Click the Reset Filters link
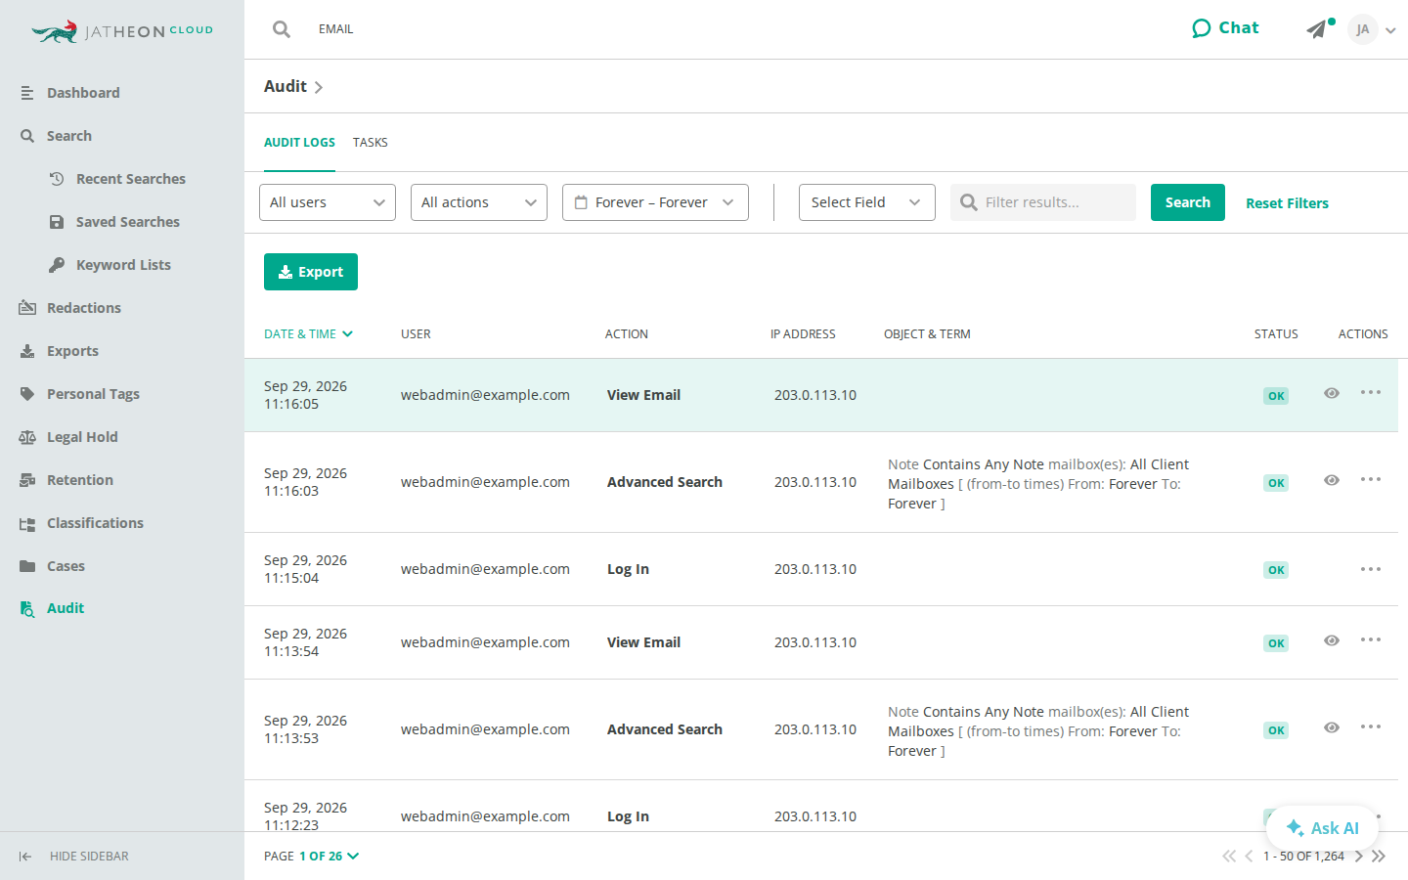 pyautogui.click(x=1287, y=203)
